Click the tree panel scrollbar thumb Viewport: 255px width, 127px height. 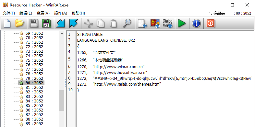(x=62, y=101)
